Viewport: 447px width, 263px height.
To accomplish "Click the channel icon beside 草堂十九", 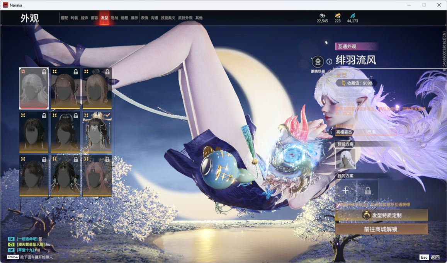I will pyautogui.click(x=11, y=250).
